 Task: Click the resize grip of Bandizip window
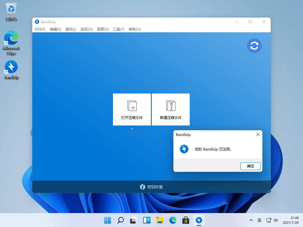coord(268,191)
